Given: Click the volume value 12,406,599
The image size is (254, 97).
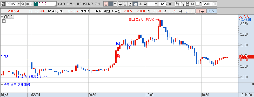Looking at the screenshot, I should tap(56, 11).
